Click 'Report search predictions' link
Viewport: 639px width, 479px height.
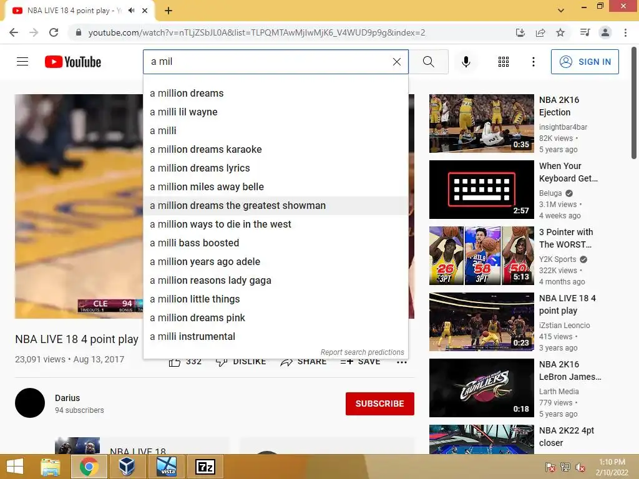point(362,352)
